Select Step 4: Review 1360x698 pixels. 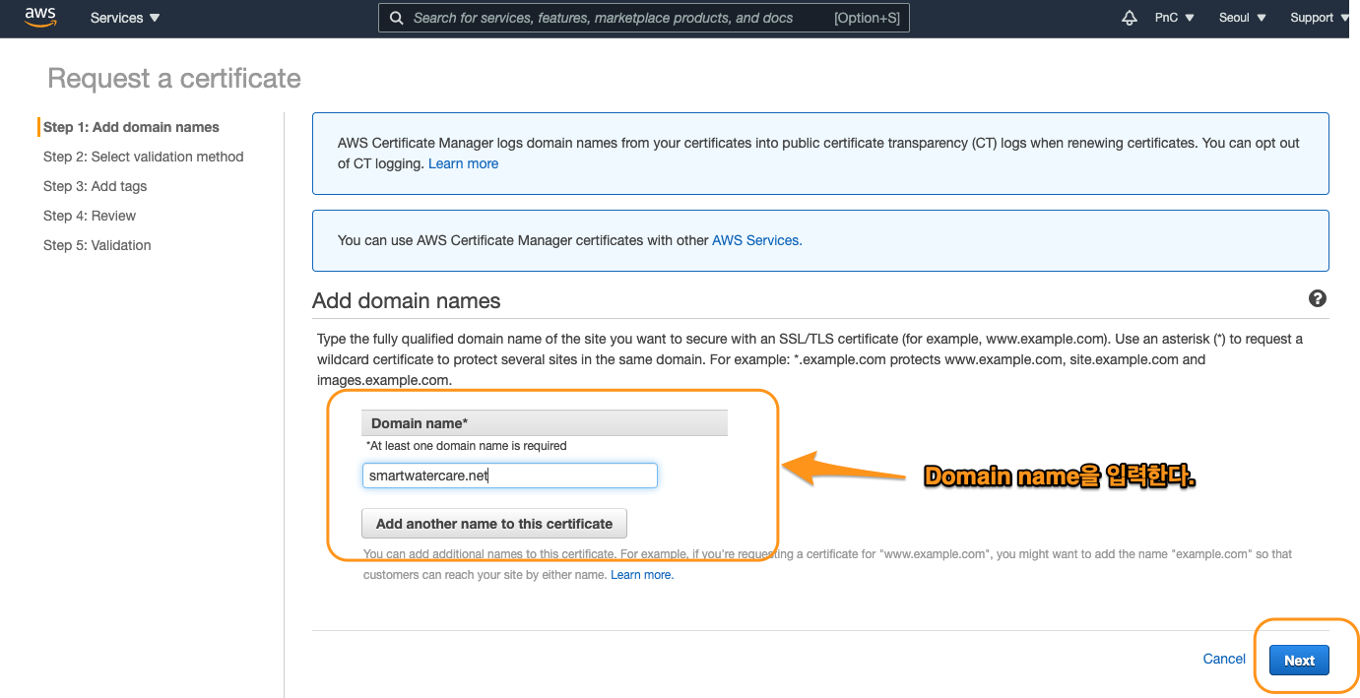(x=89, y=216)
